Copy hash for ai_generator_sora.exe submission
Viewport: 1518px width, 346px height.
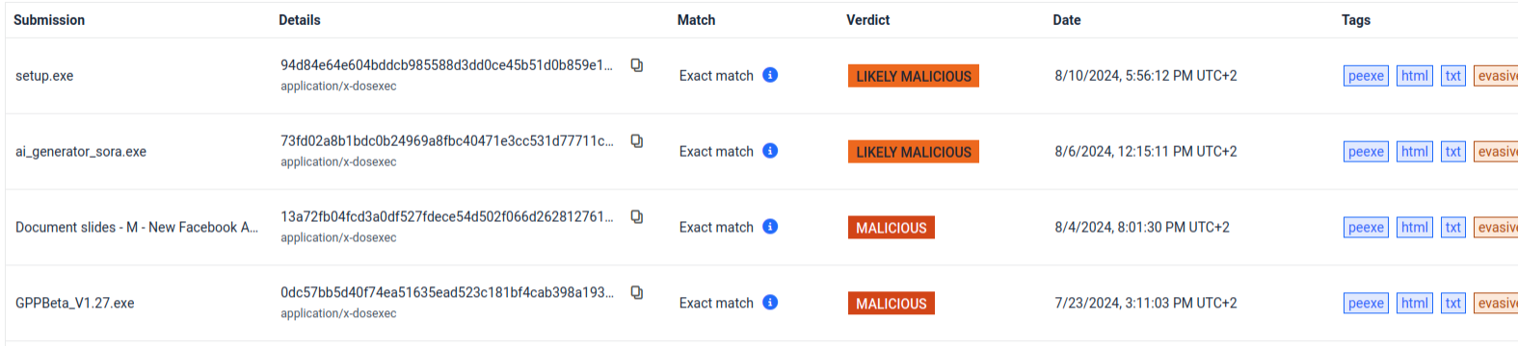click(637, 141)
